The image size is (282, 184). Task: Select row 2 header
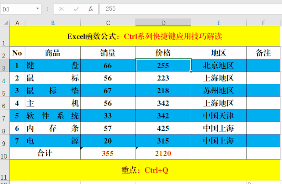[x=5, y=53]
